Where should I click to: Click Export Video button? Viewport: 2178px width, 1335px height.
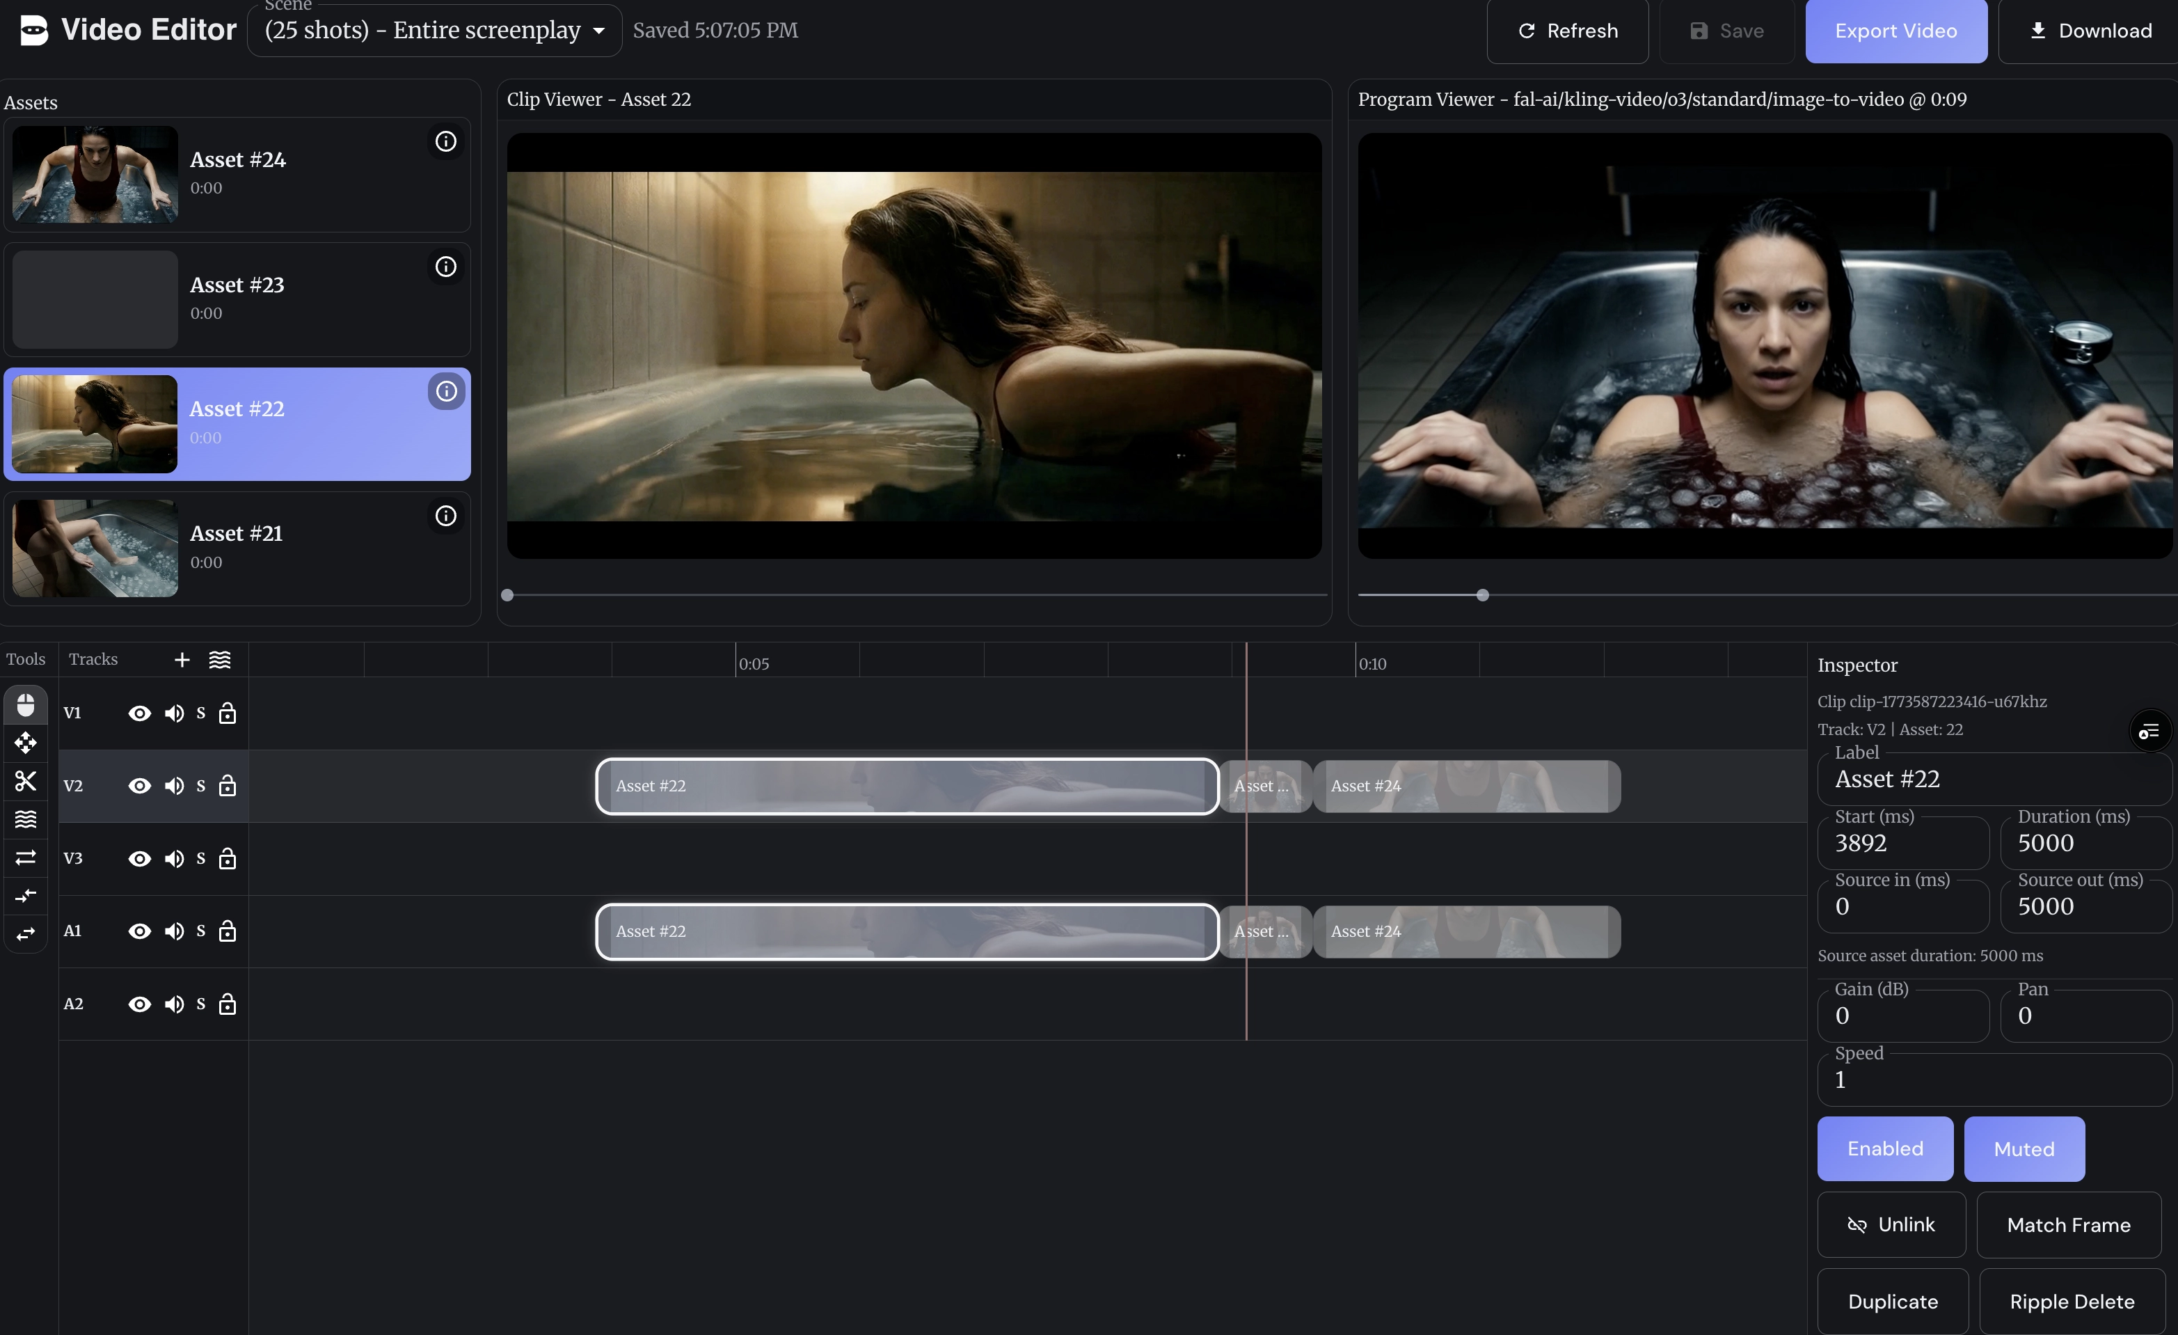tap(1896, 31)
